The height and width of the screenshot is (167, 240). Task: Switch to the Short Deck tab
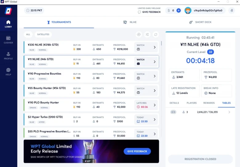pos(200,22)
